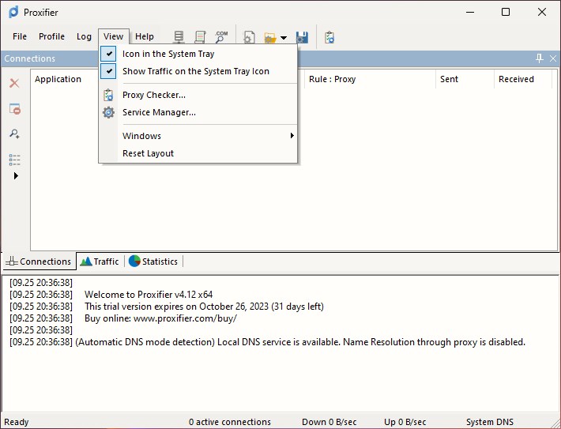Uncheck Icon in the System Tray
561x429 pixels.
coord(168,54)
